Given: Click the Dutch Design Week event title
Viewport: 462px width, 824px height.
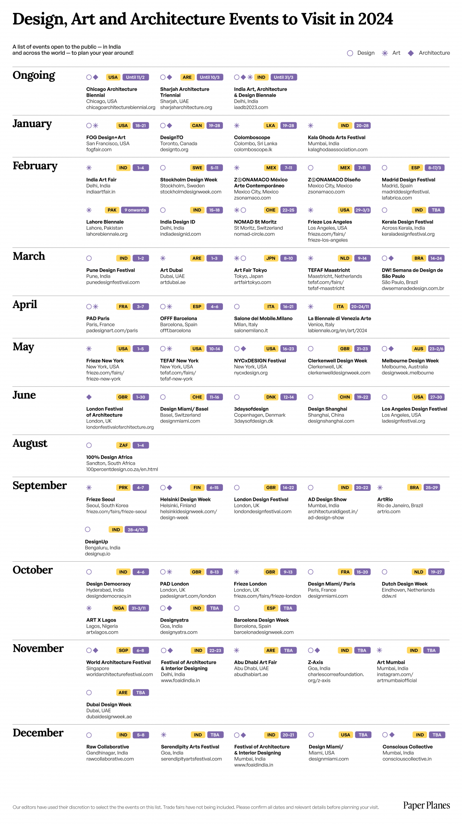Looking at the screenshot, I should click(x=404, y=584).
